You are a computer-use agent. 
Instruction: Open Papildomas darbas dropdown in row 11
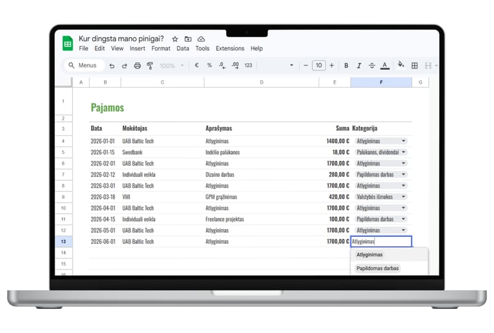click(x=403, y=219)
